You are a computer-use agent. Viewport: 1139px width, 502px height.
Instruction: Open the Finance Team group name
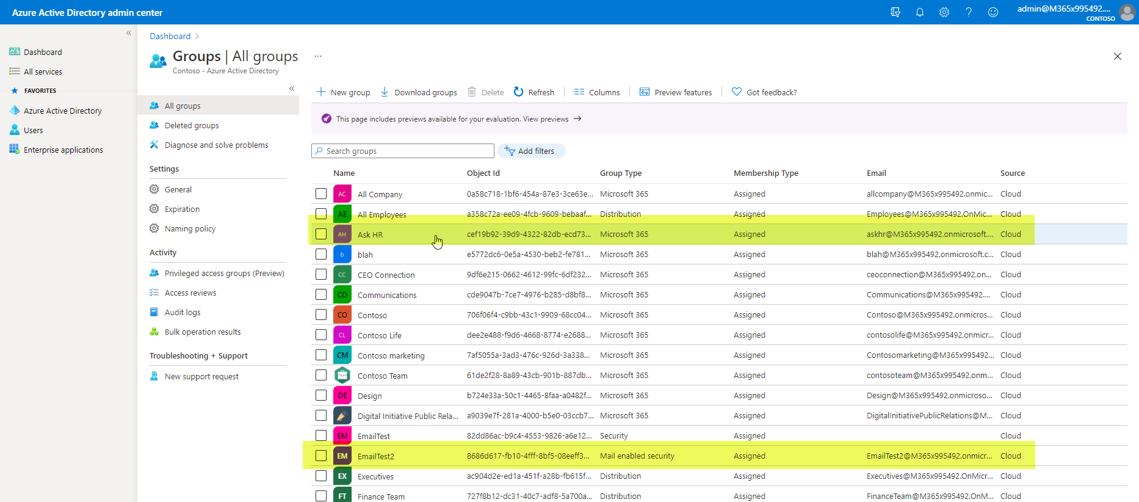pyautogui.click(x=381, y=497)
